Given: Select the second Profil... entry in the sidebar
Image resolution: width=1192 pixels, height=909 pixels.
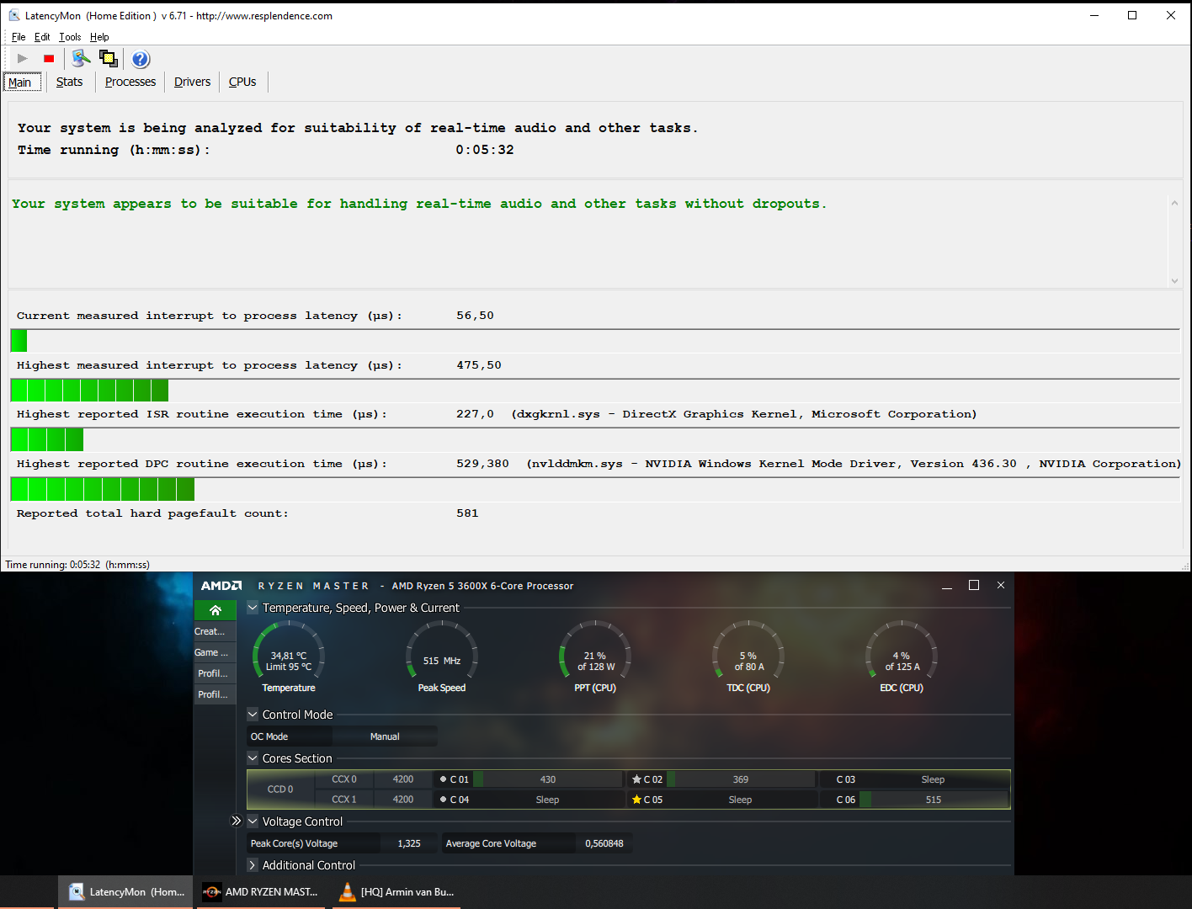Looking at the screenshot, I should [216, 694].
